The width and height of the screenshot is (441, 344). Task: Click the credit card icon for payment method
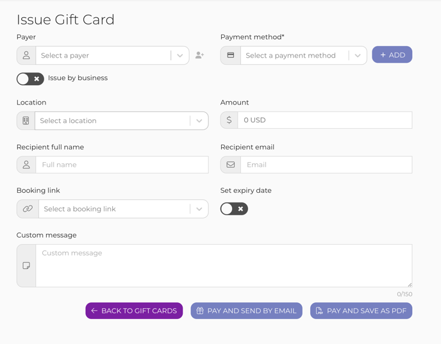[x=231, y=55]
